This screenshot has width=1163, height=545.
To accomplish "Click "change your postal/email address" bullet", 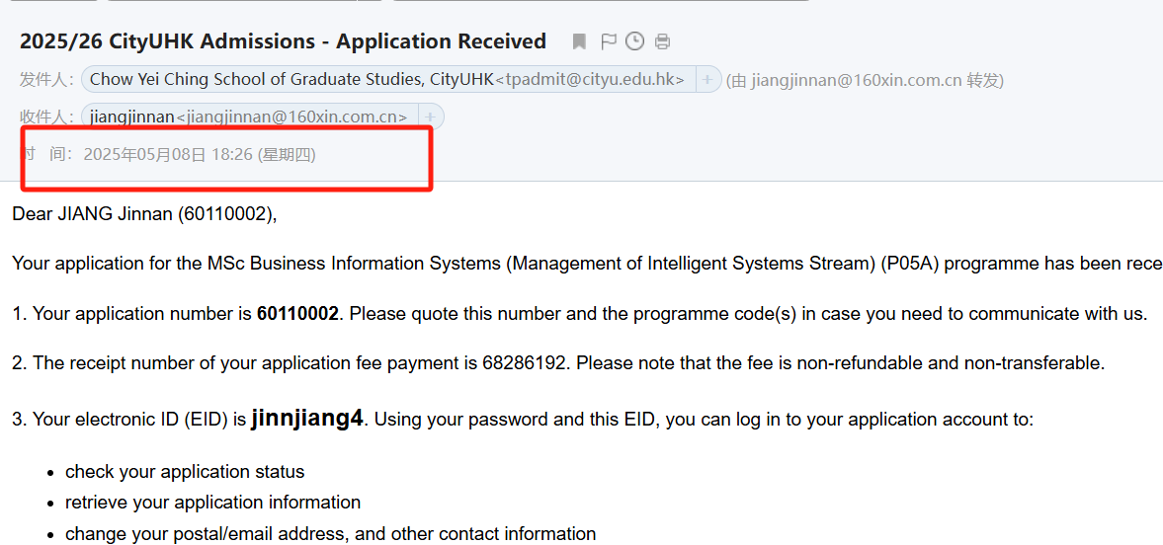I will coord(330,534).
